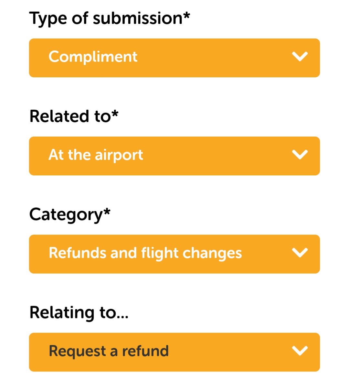The image size is (349, 387).
Task: Expand the Related to dropdown
Action: [174, 156]
